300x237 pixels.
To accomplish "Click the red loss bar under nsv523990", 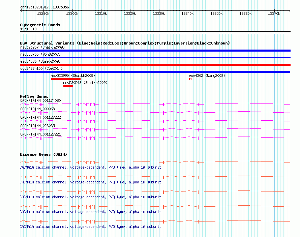I will tap(66, 79).
